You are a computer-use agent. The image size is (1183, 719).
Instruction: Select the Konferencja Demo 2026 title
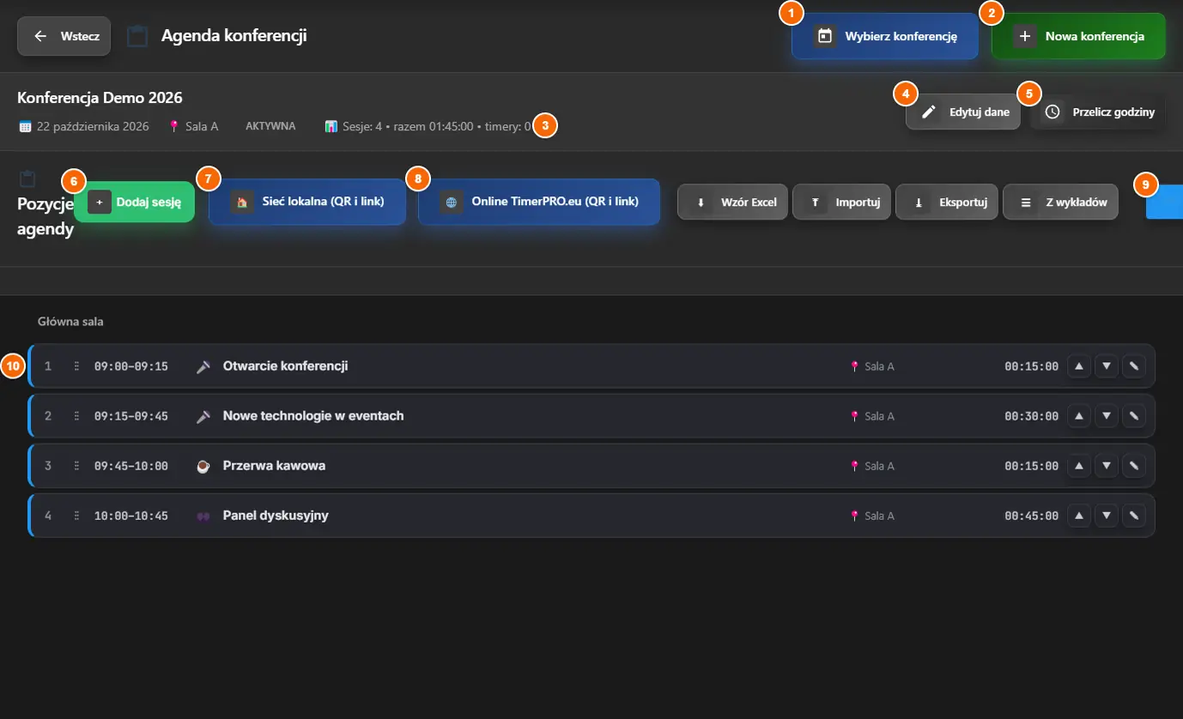100,98
